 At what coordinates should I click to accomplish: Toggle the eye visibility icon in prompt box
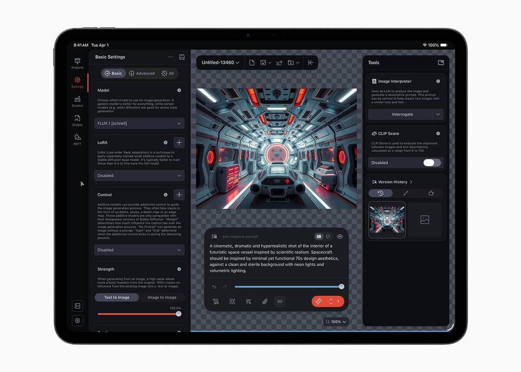tap(340, 237)
